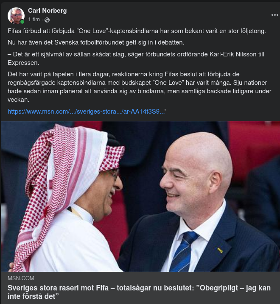The image size is (280, 304).
Task: Click the yellow lapel pin in photo
Action: [x=220, y=250]
